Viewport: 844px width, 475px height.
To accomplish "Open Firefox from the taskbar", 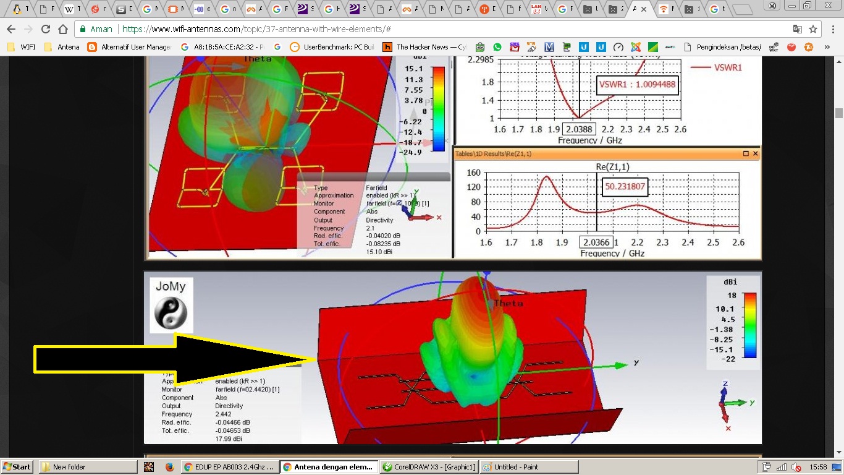I will pyautogui.click(x=170, y=467).
